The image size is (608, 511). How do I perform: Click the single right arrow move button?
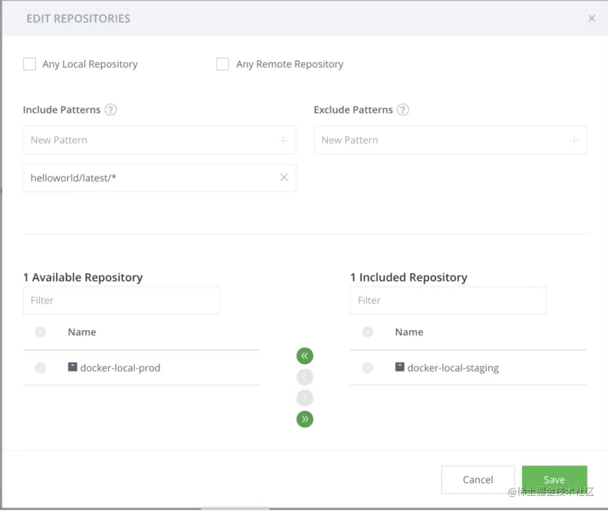tap(305, 398)
